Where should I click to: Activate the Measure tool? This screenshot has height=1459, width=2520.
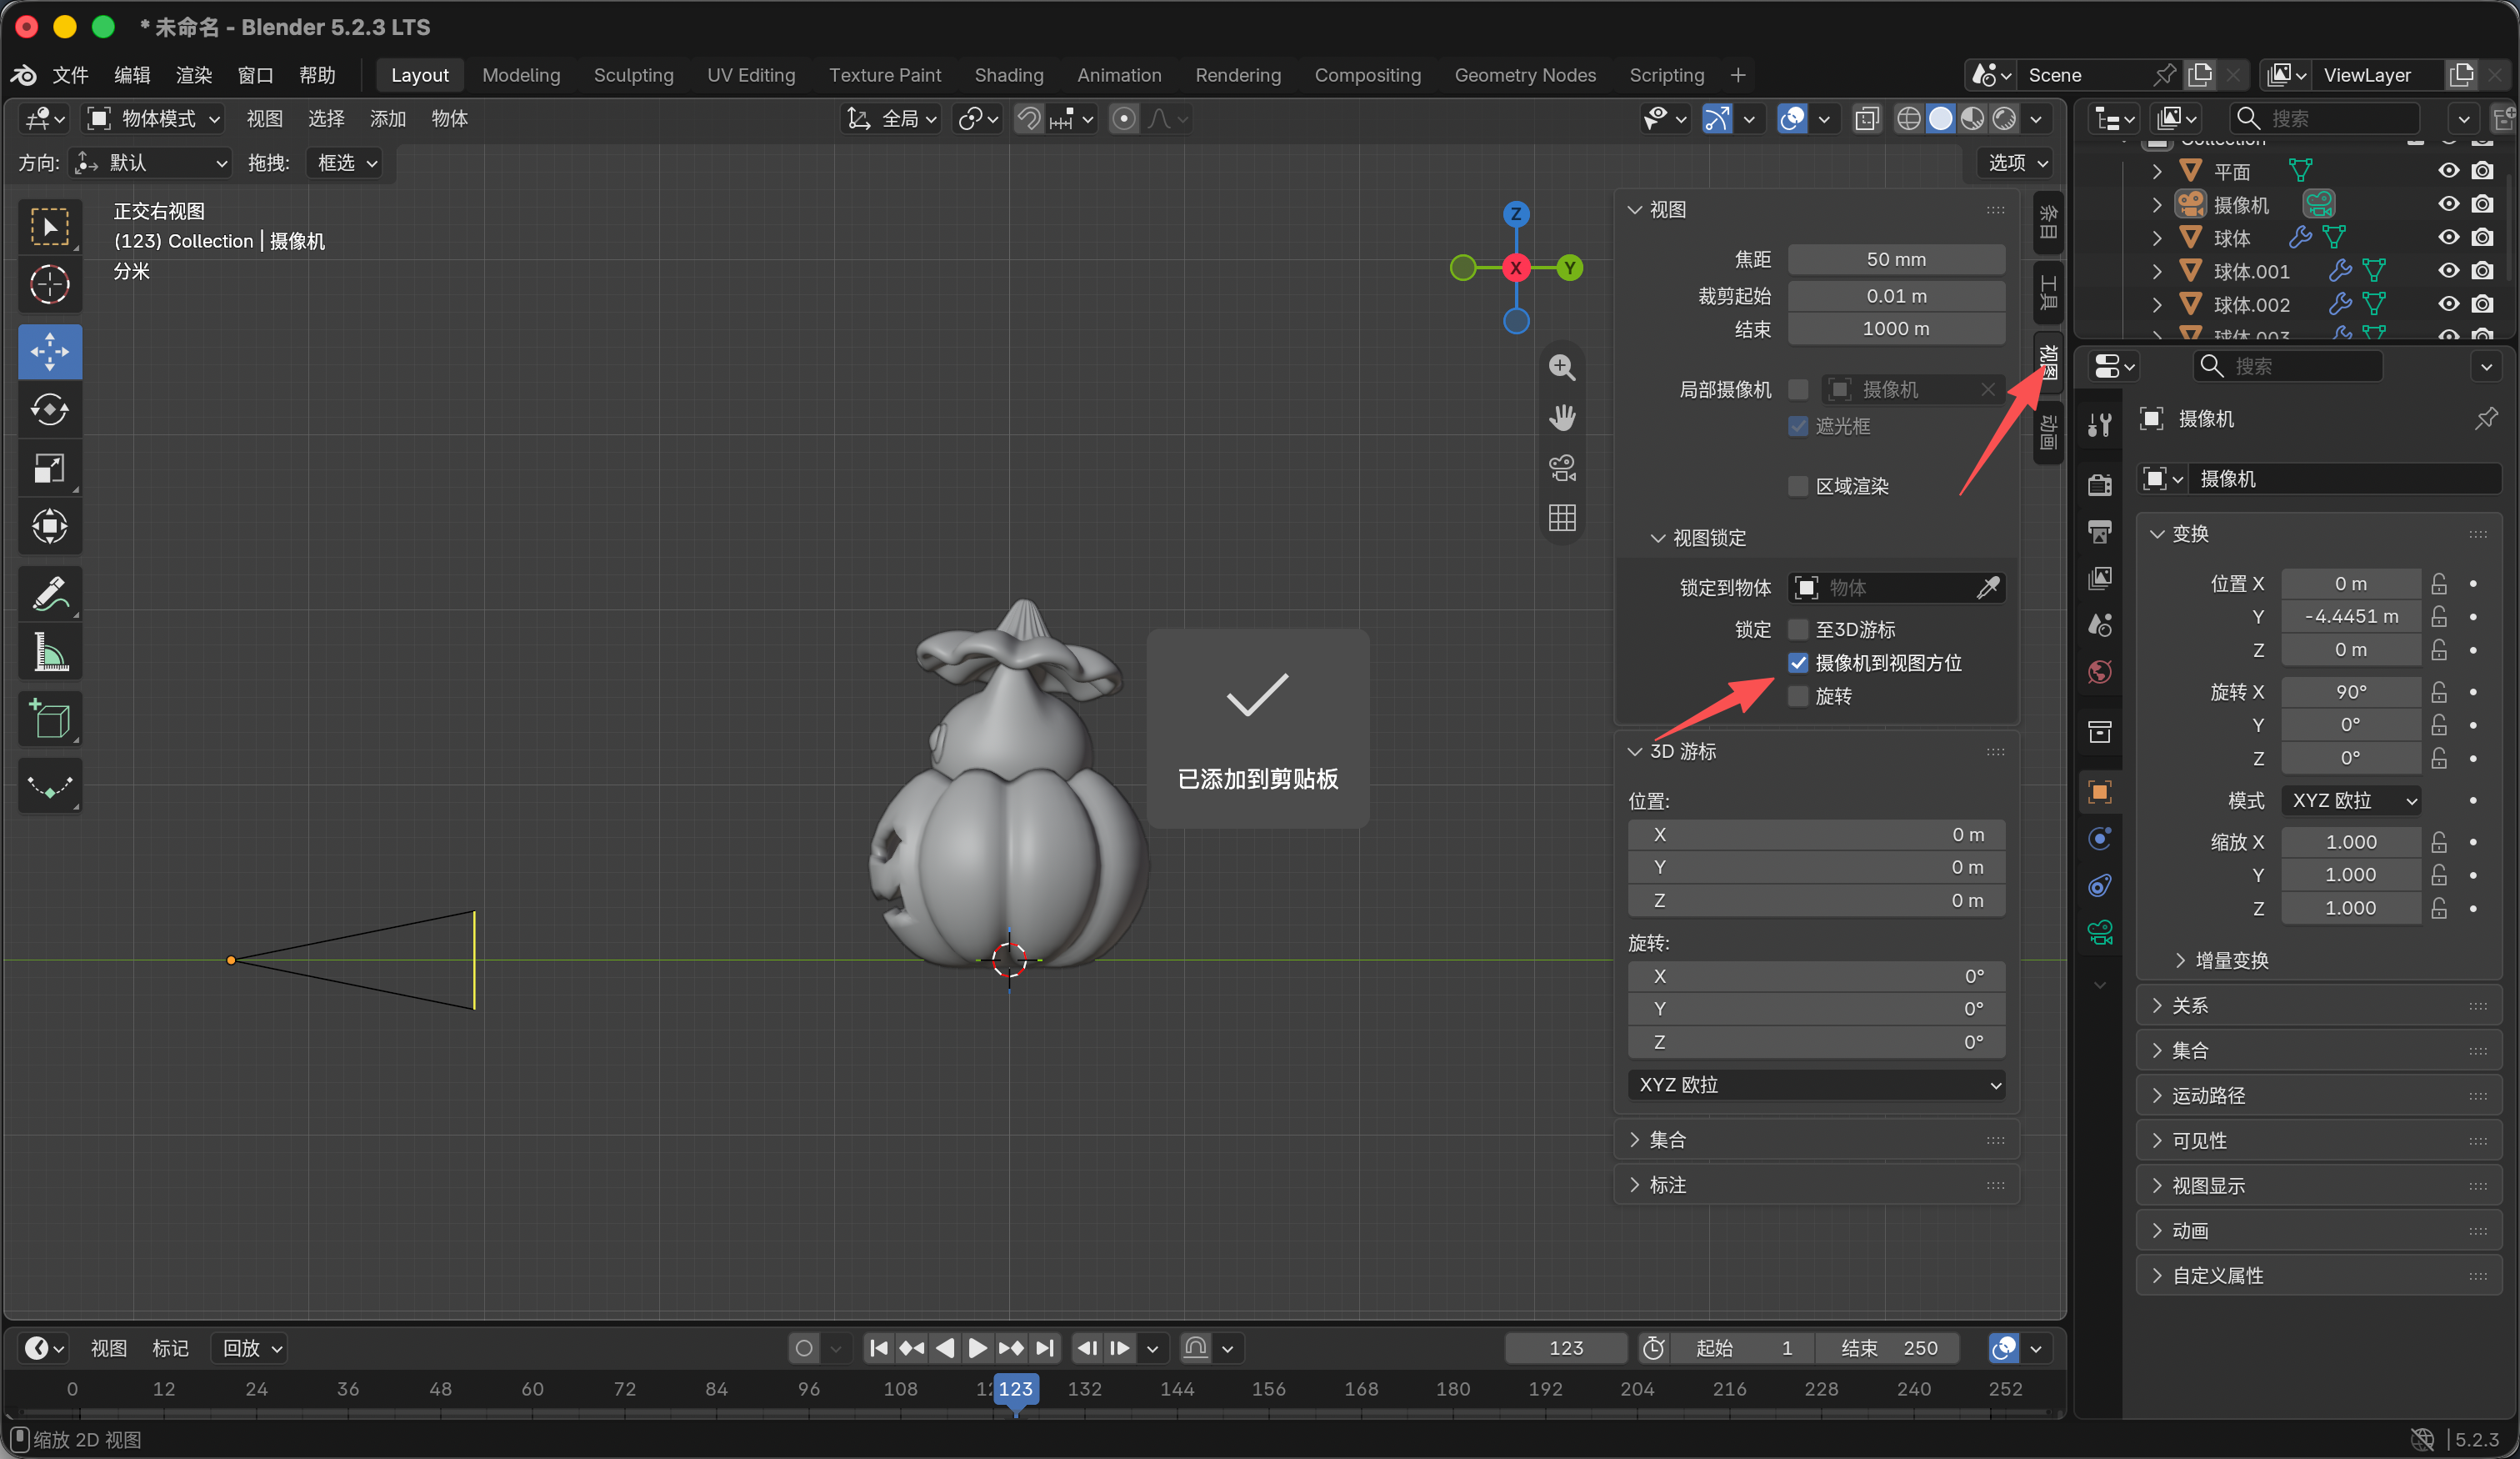(49, 651)
